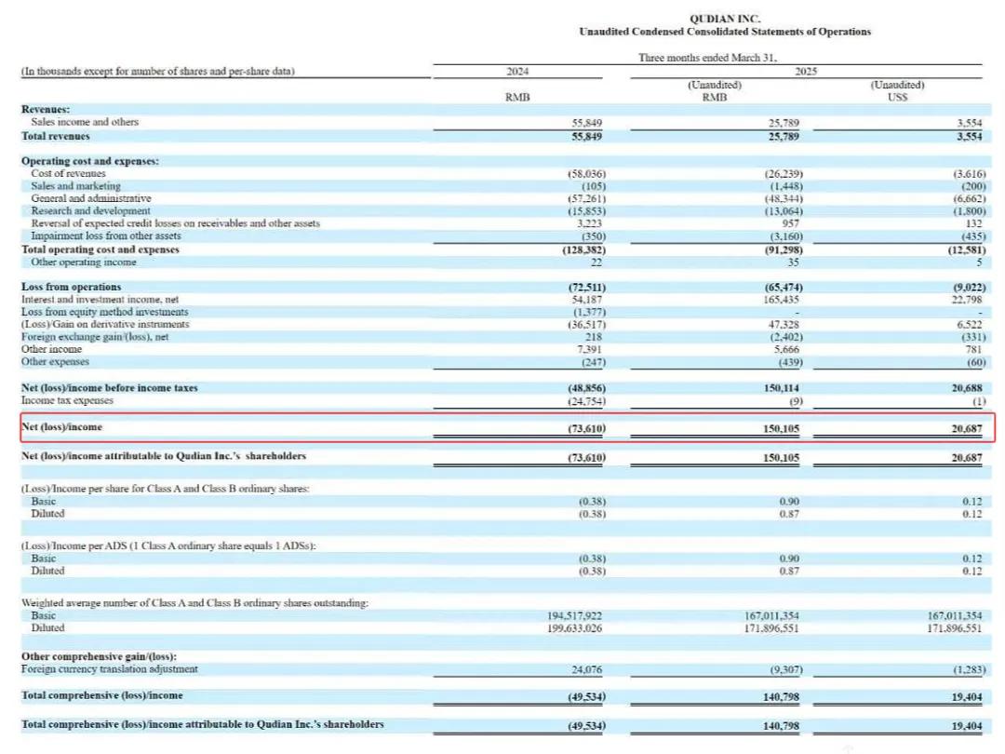Select derivative instruments 2025 RMB value 47,328
This screenshot has width=1005, height=754.
(x=784, y=325)
